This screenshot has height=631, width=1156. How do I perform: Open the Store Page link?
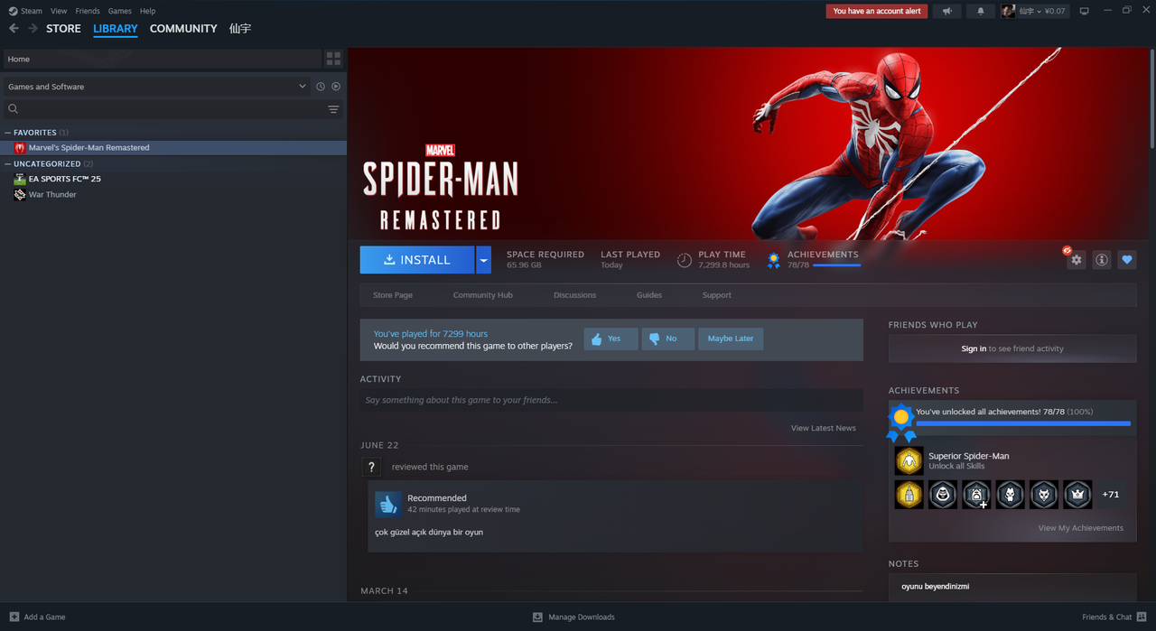click(393, 295)
